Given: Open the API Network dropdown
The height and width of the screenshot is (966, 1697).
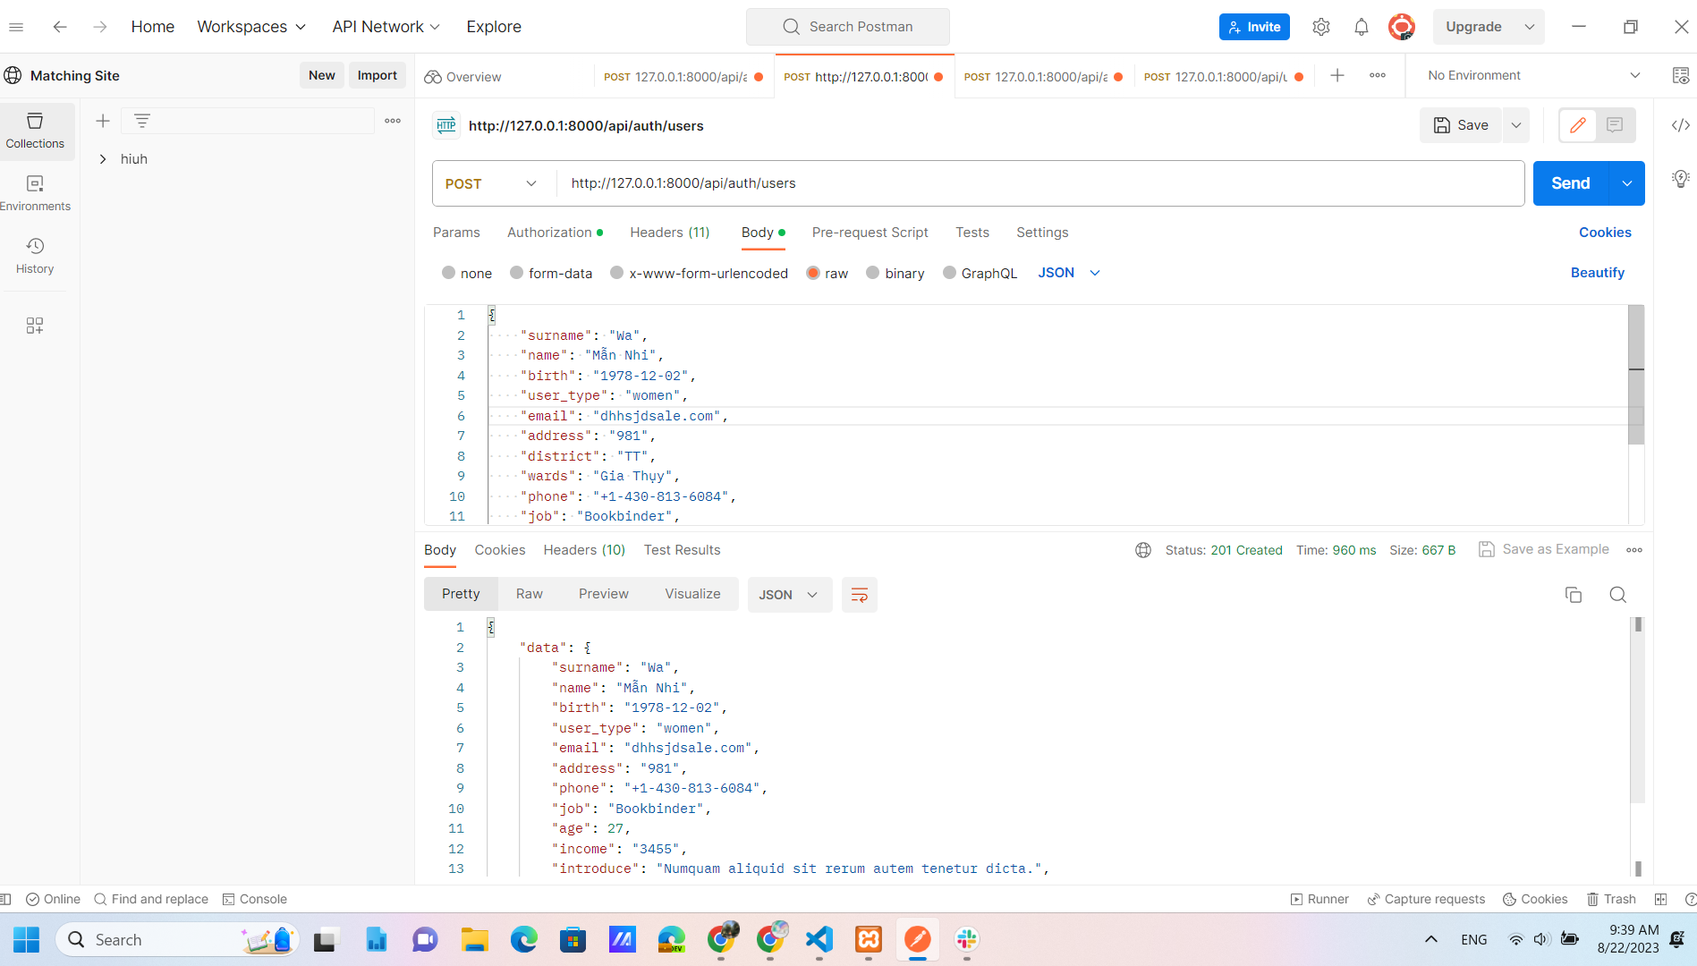Looking at the screenshot, I should point(386,27).
